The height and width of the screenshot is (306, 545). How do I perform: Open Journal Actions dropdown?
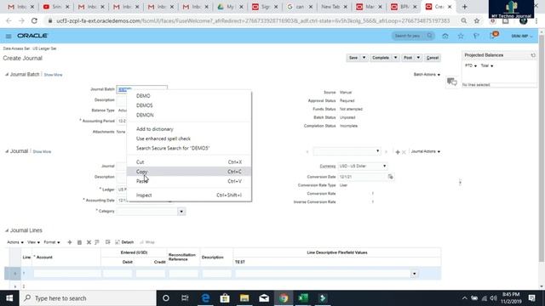tap(426, 151)
